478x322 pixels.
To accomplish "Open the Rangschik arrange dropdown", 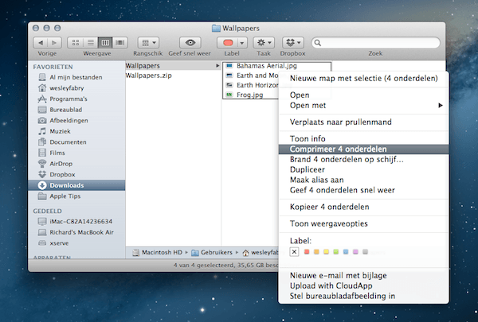I will [x=148, y=43].
